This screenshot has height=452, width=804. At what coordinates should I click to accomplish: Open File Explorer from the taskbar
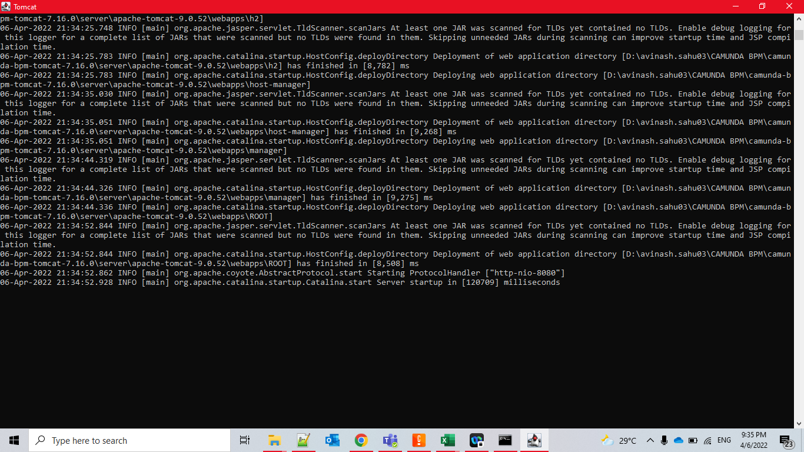(x=274, y=440)
